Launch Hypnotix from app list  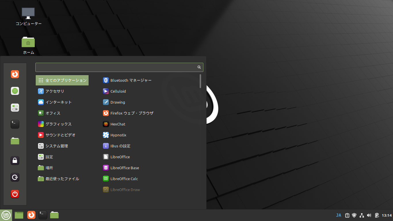click(150, 135)
